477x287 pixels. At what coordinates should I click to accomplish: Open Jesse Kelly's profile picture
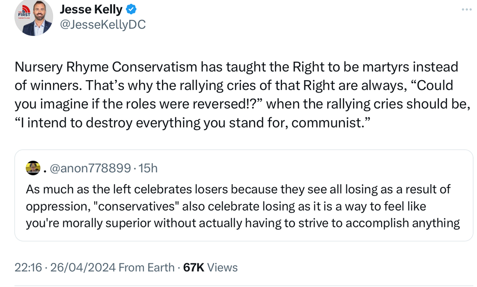(34, 18)
